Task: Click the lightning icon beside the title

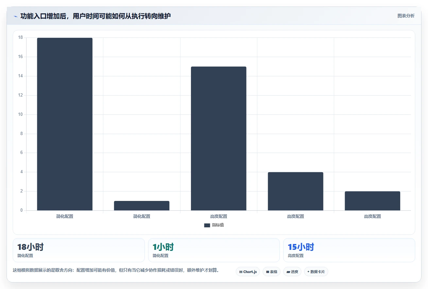Action: [x=15, y=16]
